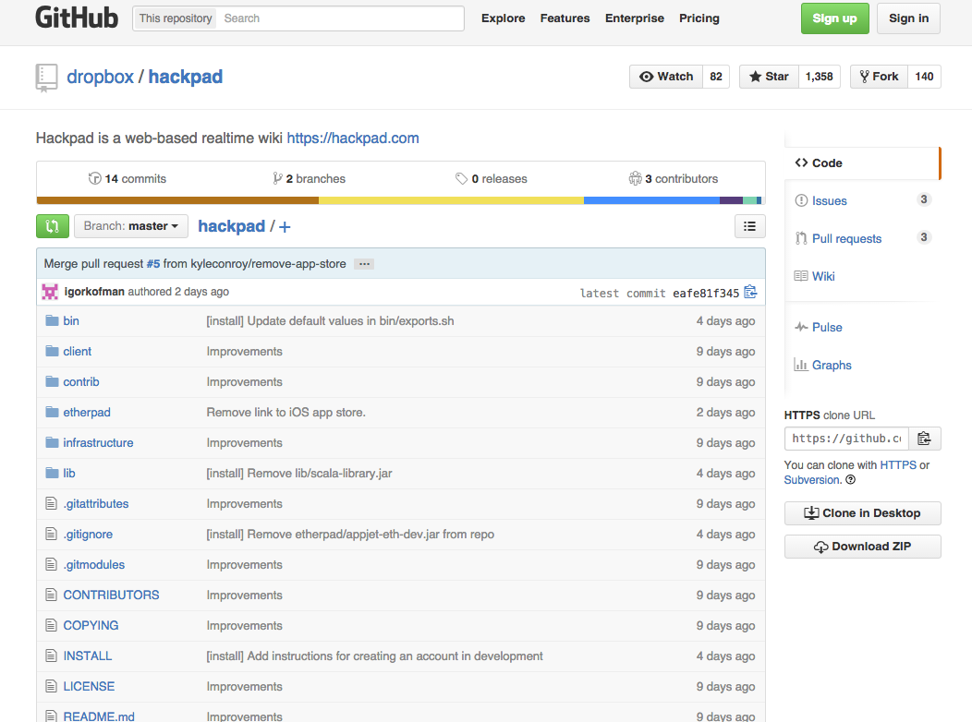This screenshot has height=722, width=972.
Task: Click the LICENSE file icon
Action: click(x=52, y=686)
